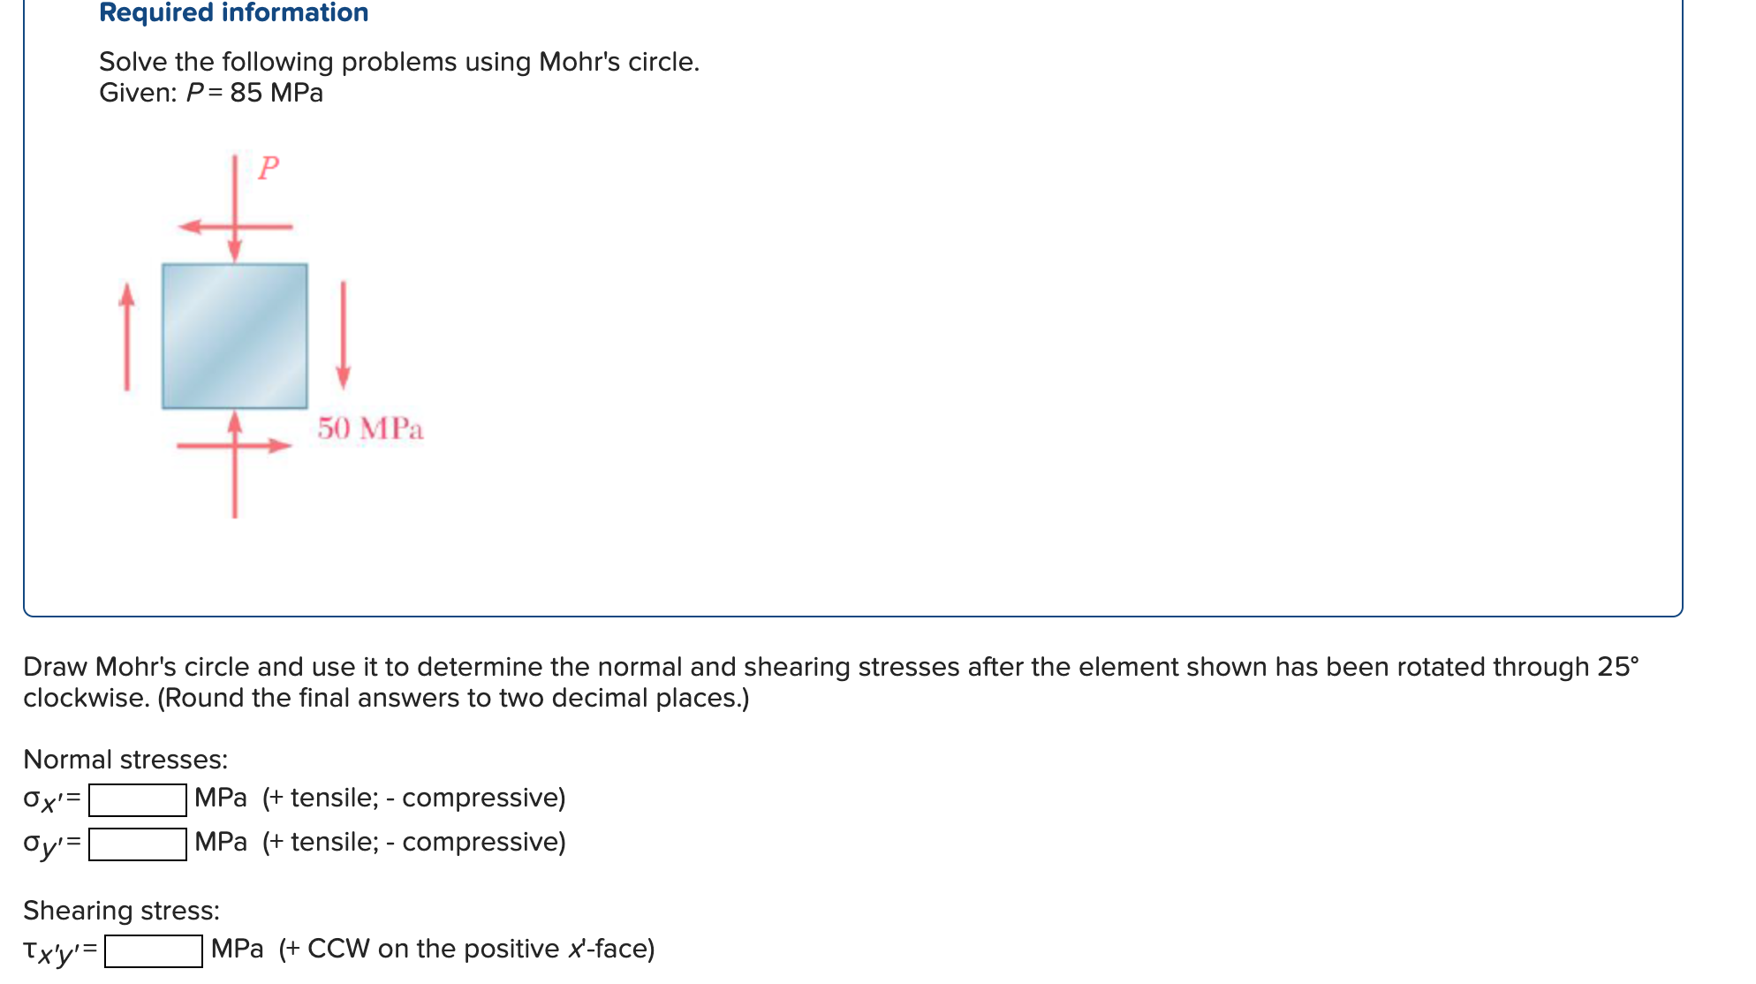
Task: Click the MPa unit label after σy' field
Action: point(217,842)
